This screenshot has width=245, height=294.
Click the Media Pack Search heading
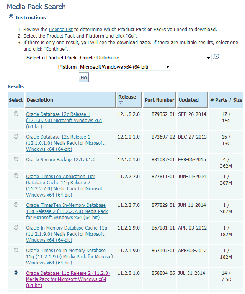36,7
